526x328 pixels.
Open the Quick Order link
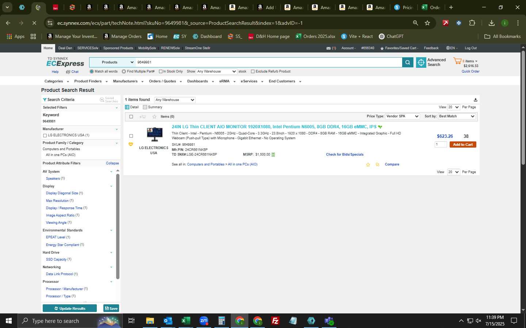(x=470, y=71)
